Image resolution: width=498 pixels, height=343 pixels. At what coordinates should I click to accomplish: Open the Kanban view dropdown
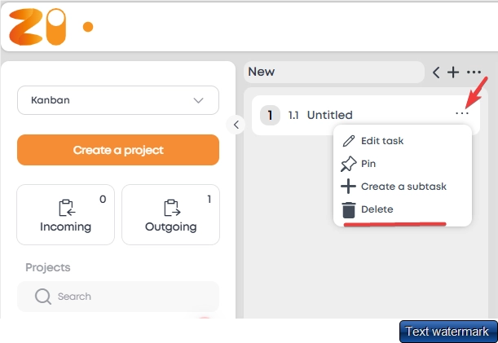(118, 100)
